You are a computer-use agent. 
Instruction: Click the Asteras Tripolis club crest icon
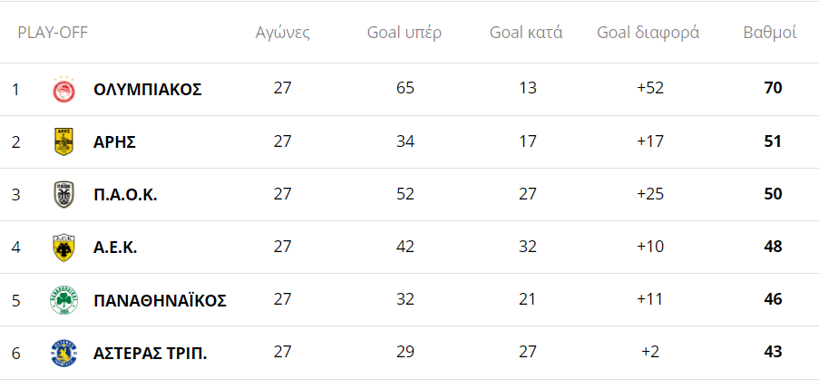(x=63, y=352)
